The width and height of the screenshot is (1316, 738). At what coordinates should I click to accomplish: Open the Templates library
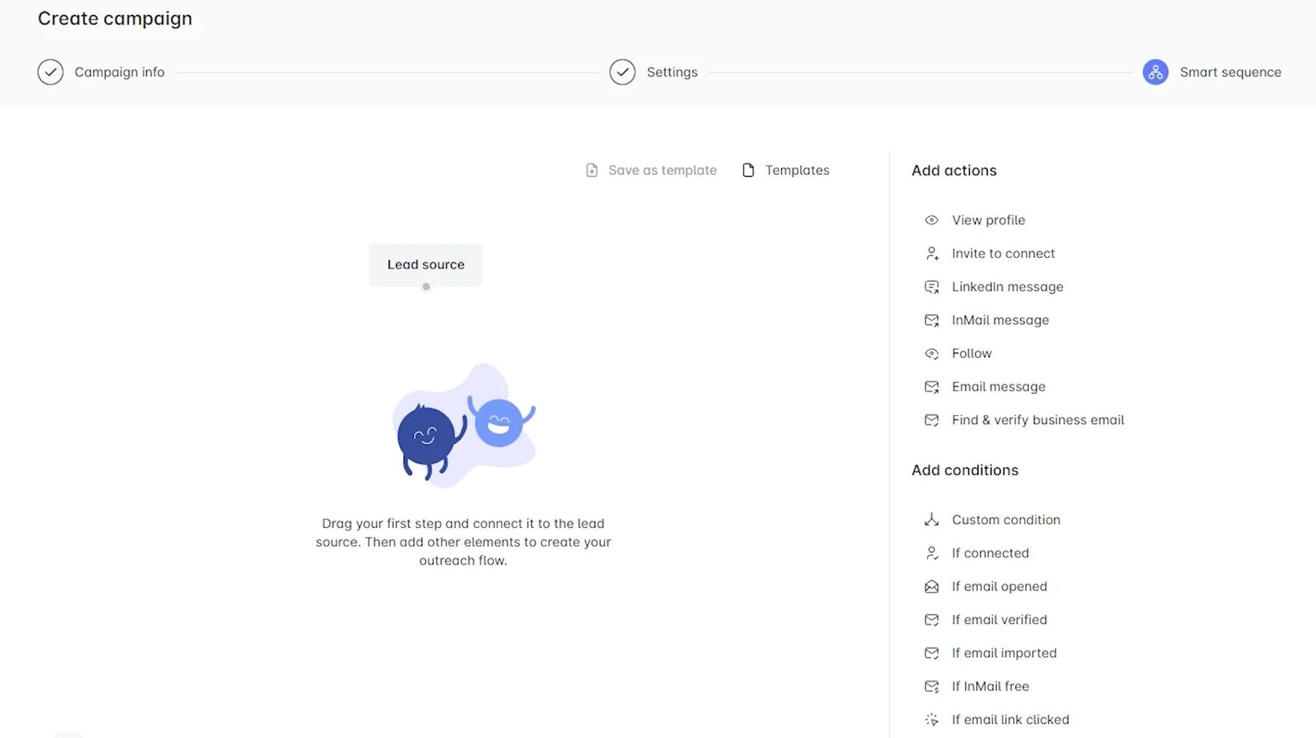[786, 170]
